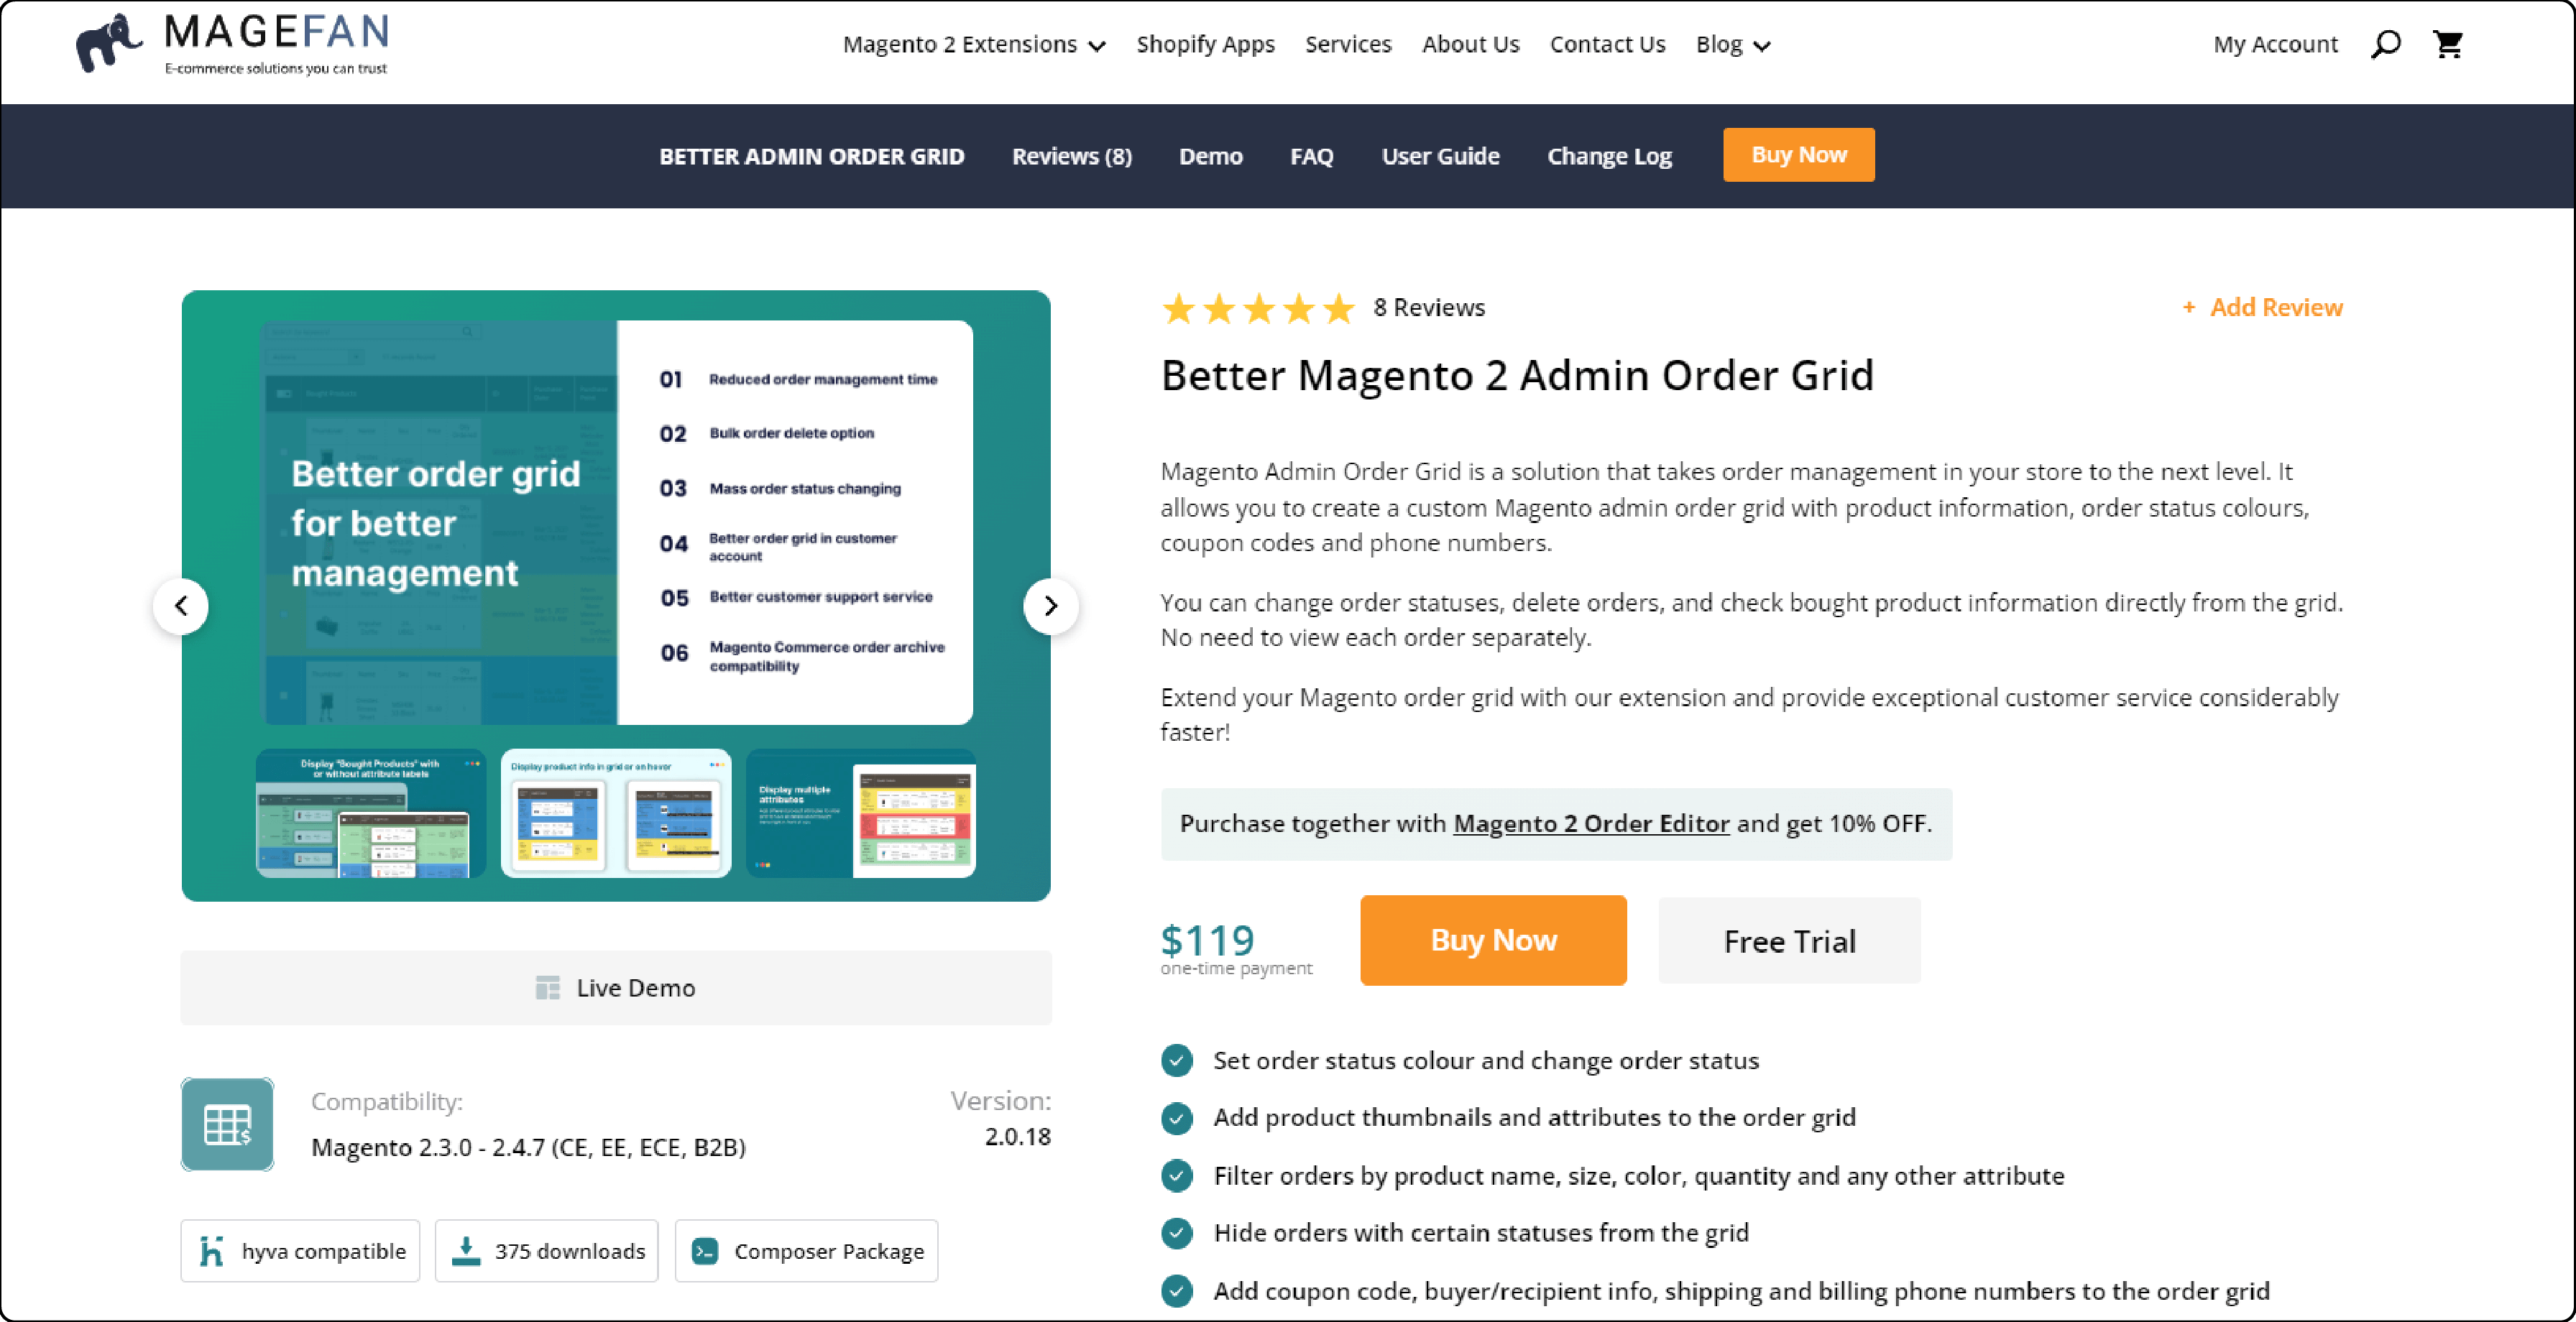The height and width of the screenshot is (1322, 2576).
Task: Click the five-star rating stars
Action: pos(1258,308)
